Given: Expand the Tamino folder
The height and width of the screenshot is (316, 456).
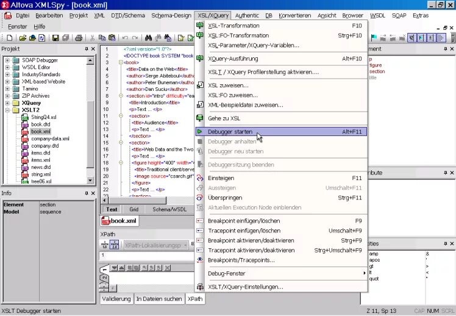Looking at the screenshot, I should [x=7, y=88].
